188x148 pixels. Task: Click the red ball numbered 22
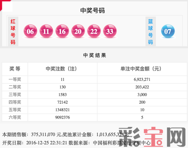tap(94, 31)
